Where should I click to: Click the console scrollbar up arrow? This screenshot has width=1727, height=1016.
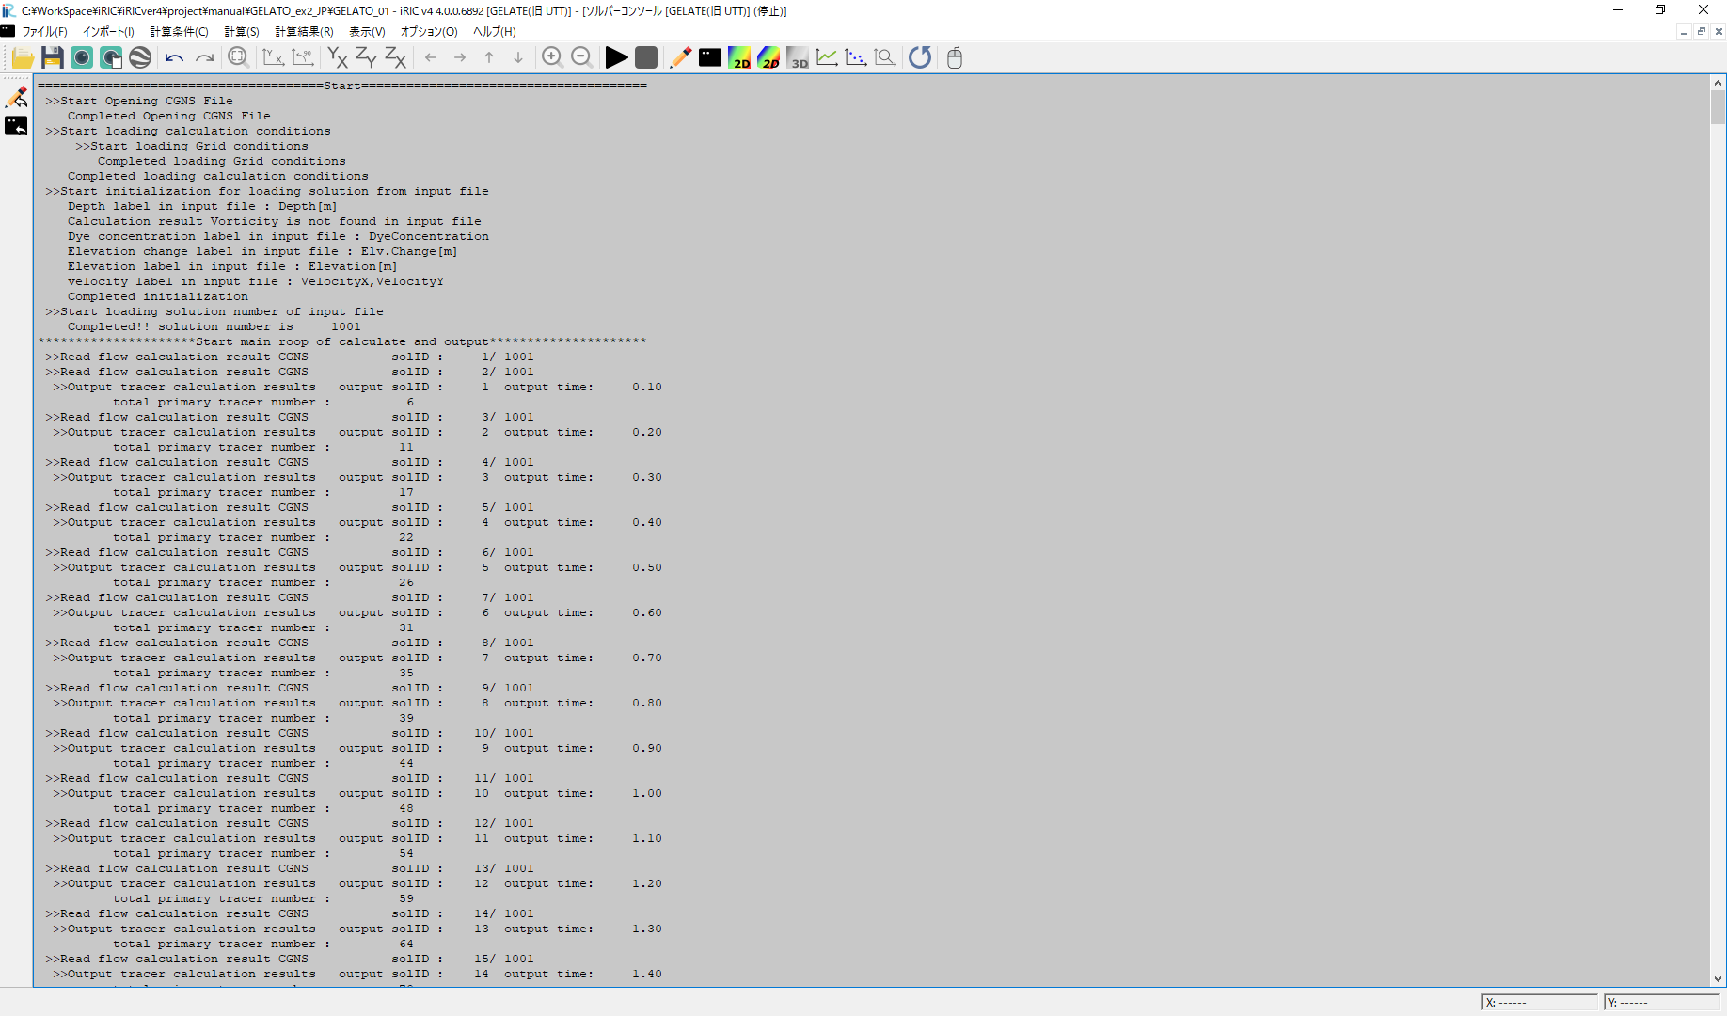[1719, 83]
